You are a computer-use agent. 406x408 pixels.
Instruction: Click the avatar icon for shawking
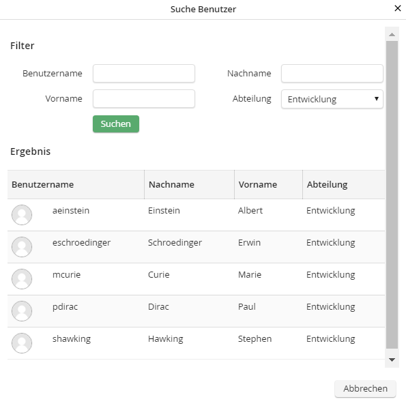tap(22, 343)
